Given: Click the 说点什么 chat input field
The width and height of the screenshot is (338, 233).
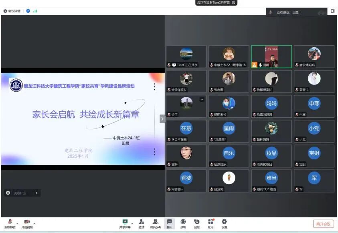Looking at the screenshot, I should click(x=22, y=193).
